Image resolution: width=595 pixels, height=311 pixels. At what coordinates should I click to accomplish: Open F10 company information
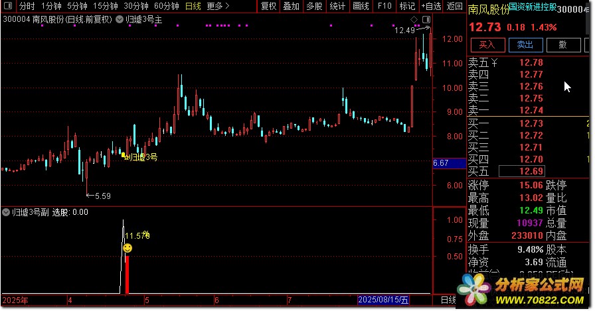[384, 6]
